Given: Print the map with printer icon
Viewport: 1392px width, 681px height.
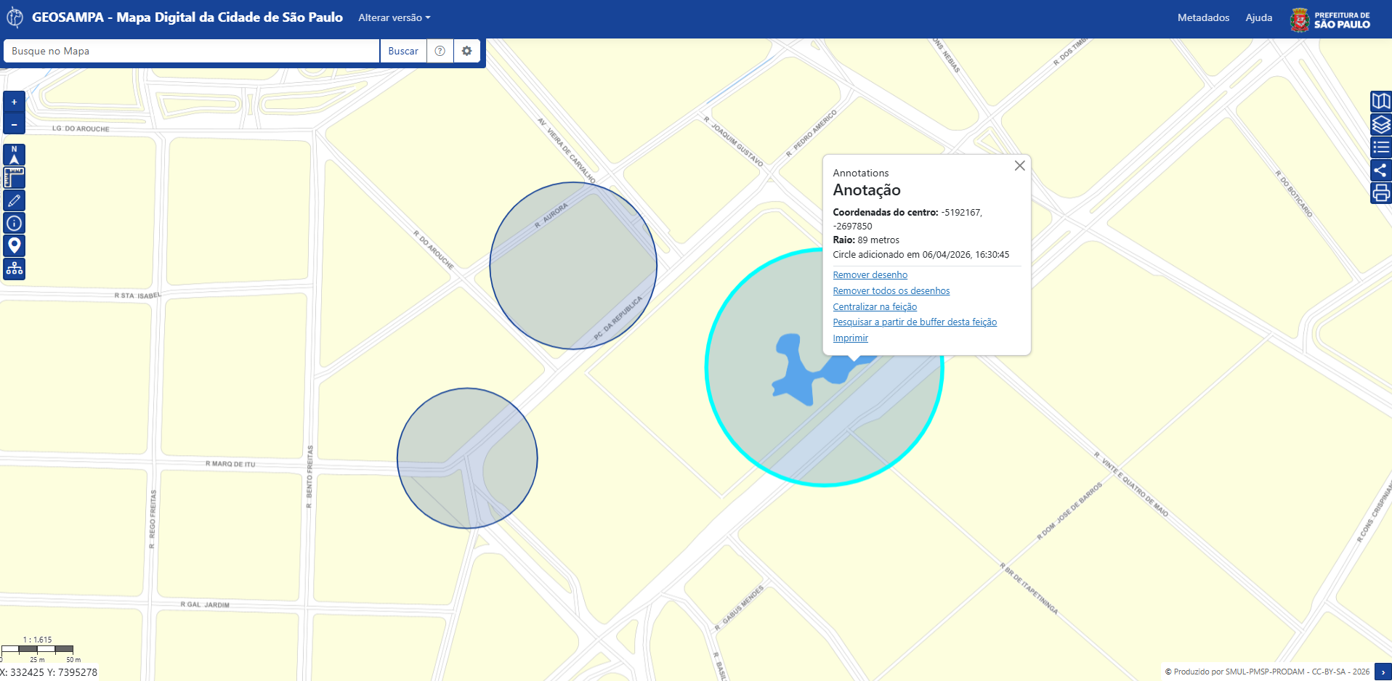Looking at the screenshot, I should point(1380,193).
